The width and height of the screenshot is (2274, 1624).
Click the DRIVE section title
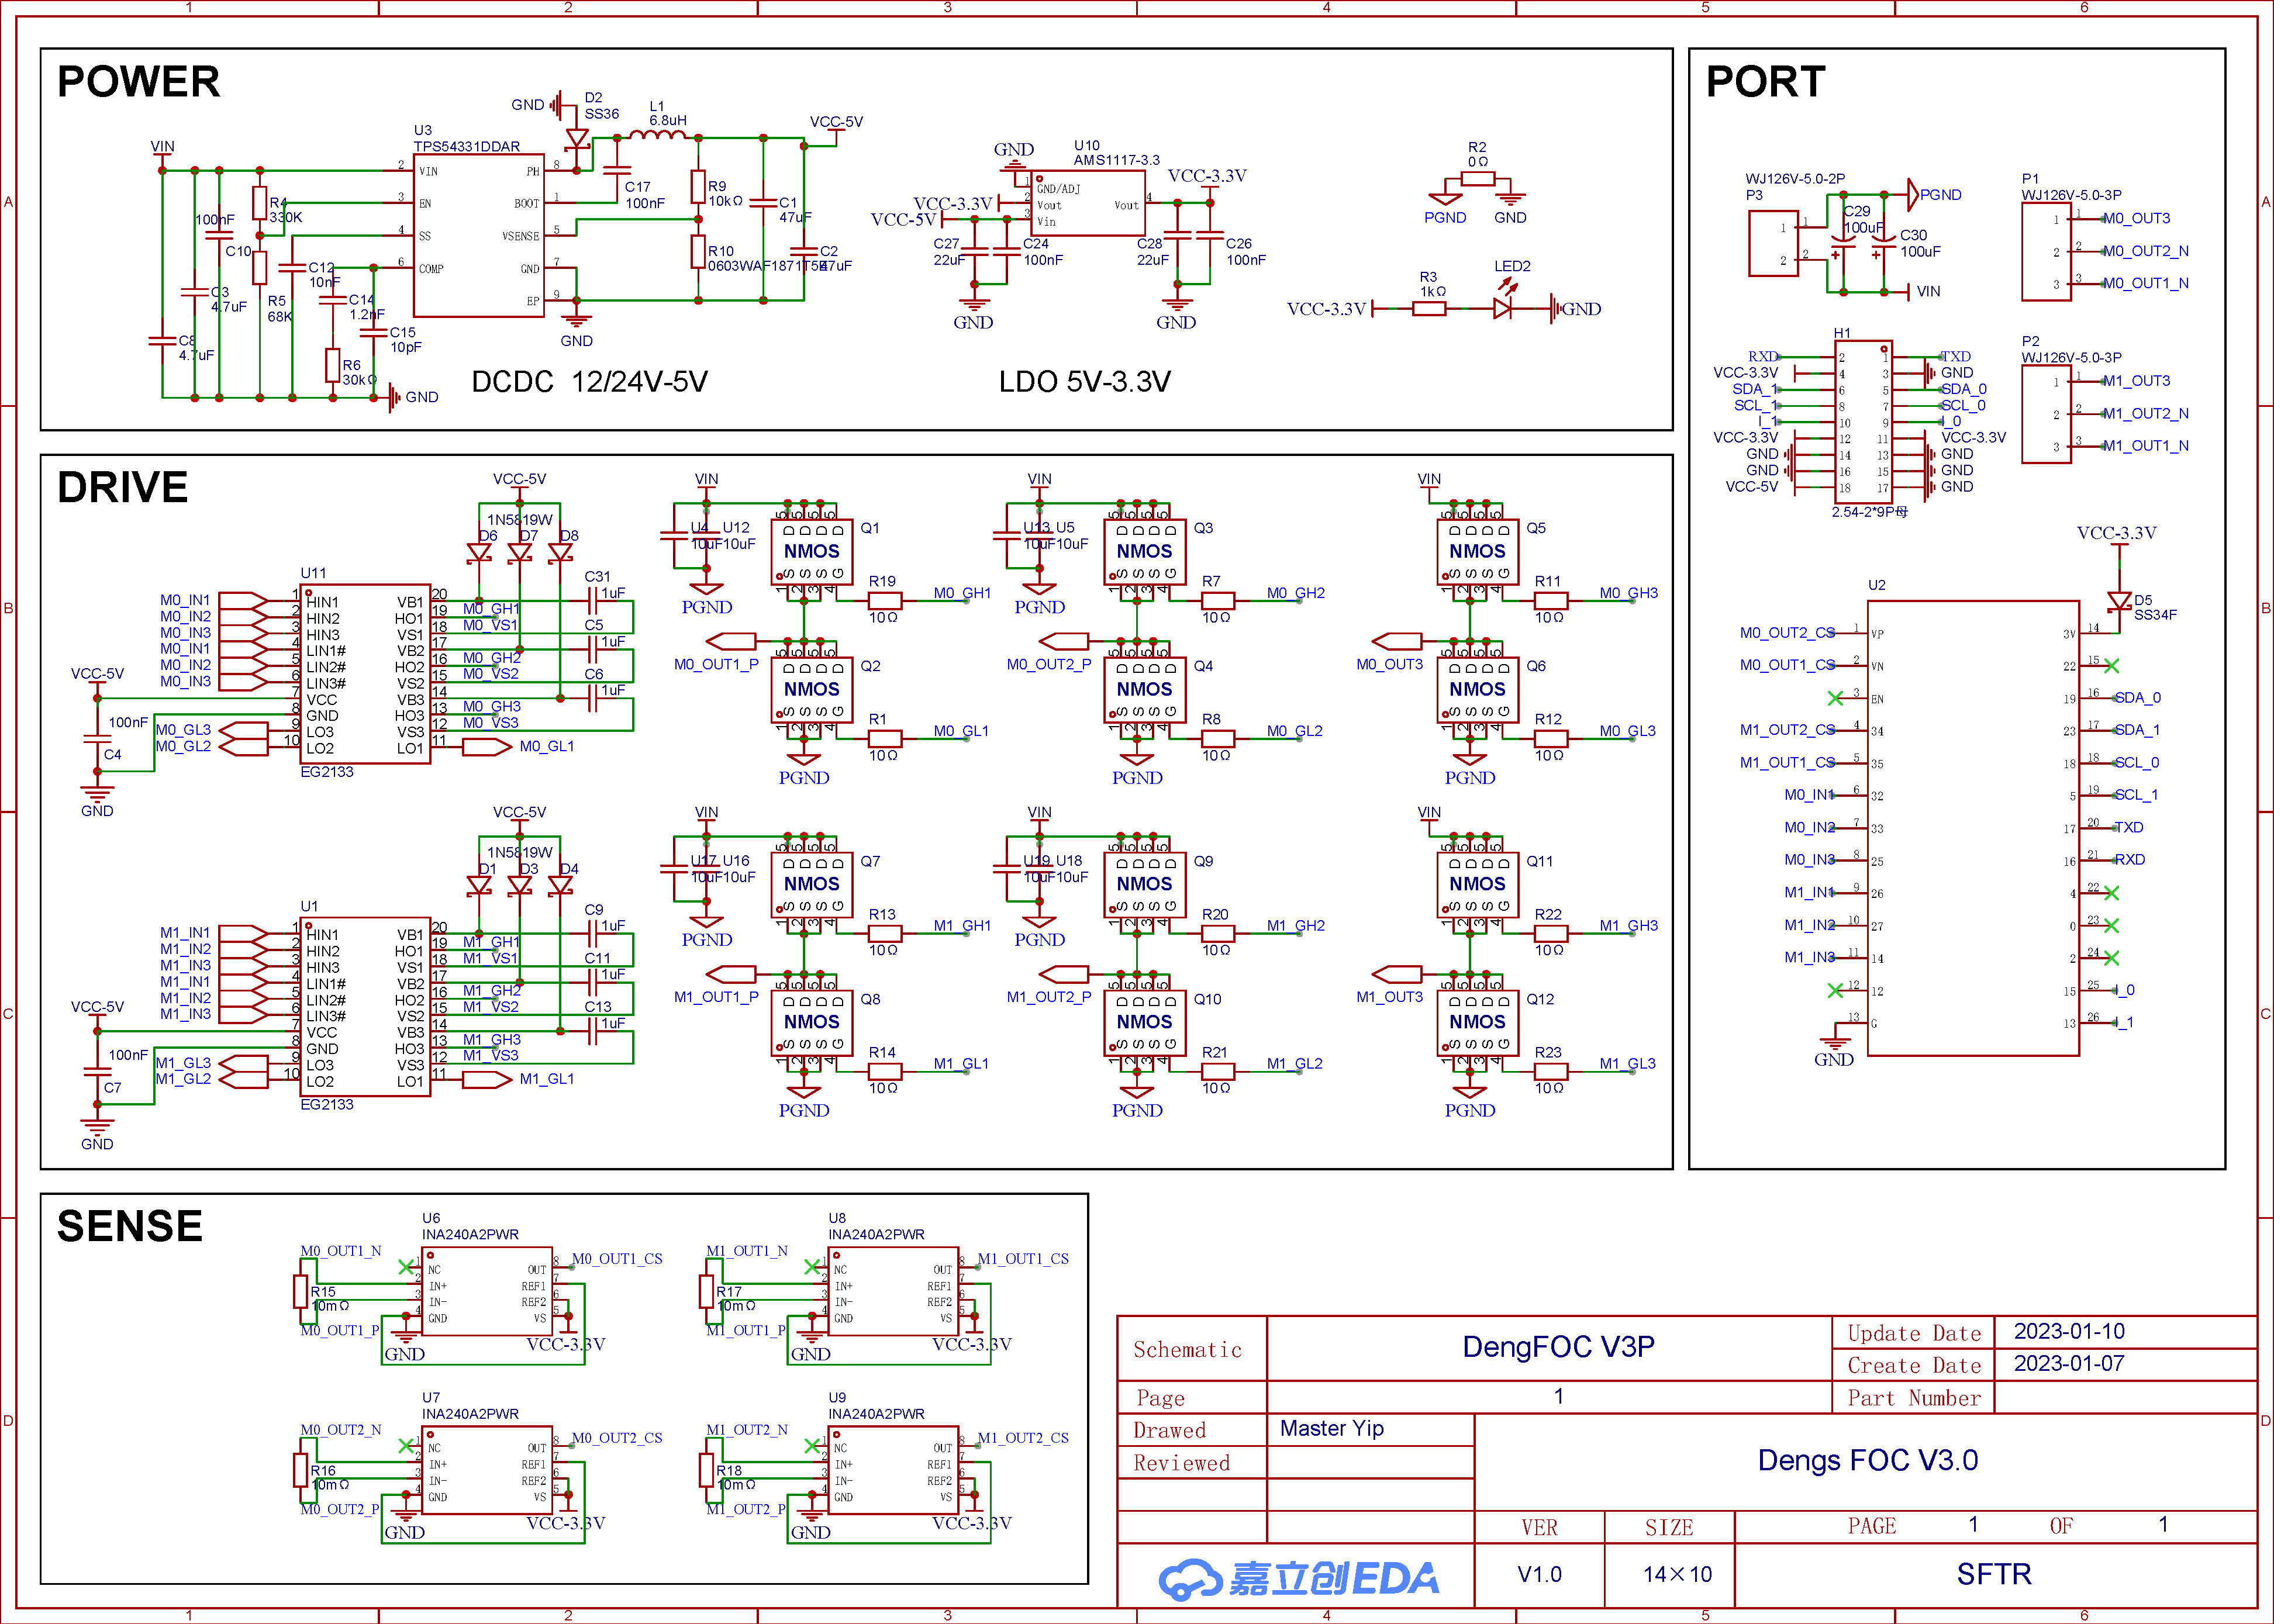pyautogui.click(x=123, y=488)
